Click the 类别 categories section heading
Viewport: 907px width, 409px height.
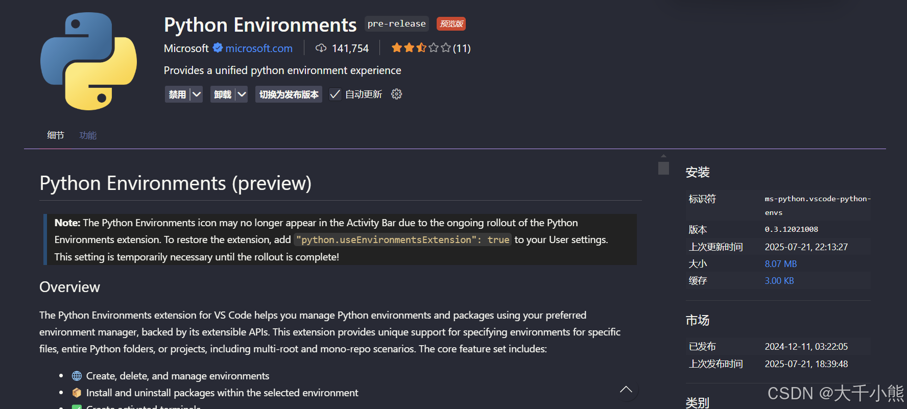(698, 402)
